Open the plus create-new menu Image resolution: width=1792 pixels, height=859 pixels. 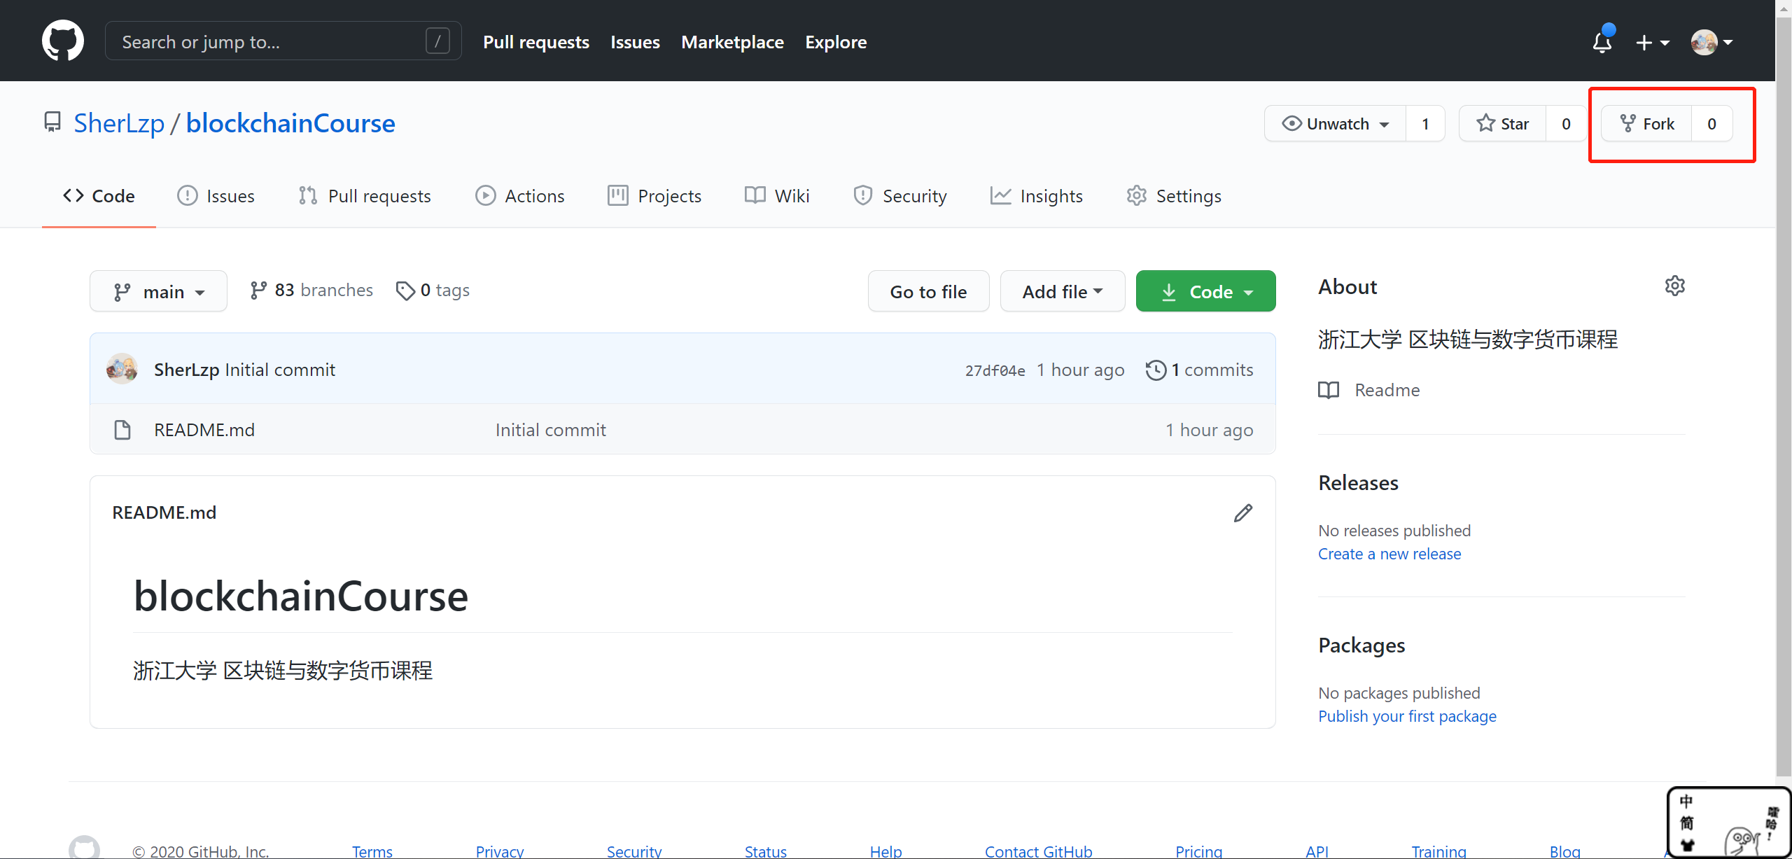1652,43
